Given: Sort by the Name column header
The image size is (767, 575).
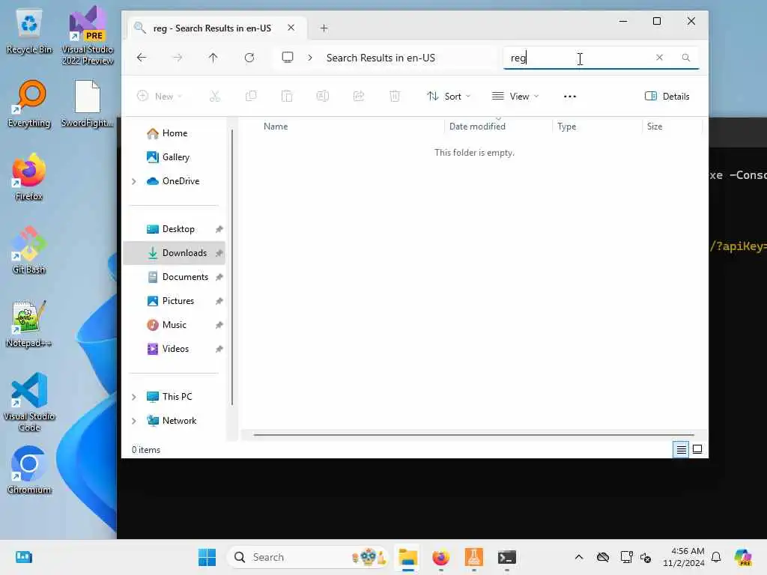Looking at the screenshot, I should click(276, 126).
